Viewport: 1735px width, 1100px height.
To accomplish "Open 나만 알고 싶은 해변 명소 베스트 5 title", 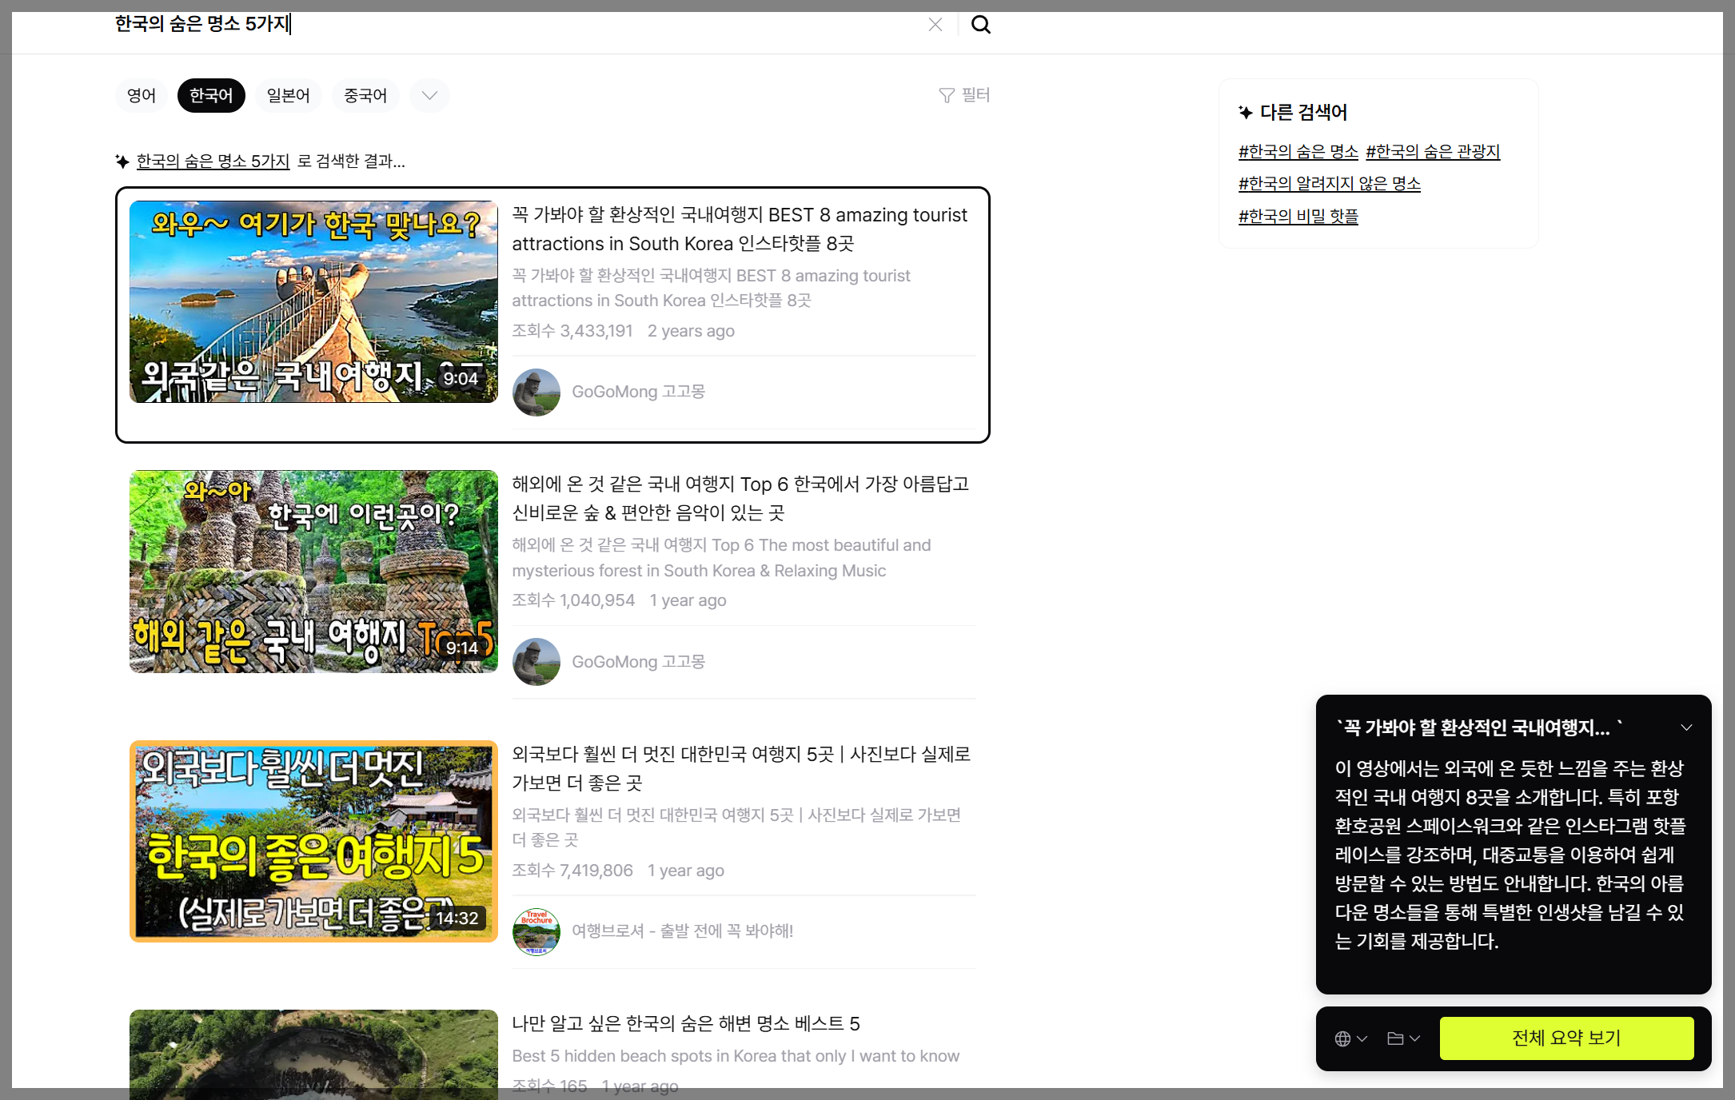I will 685,1024.
